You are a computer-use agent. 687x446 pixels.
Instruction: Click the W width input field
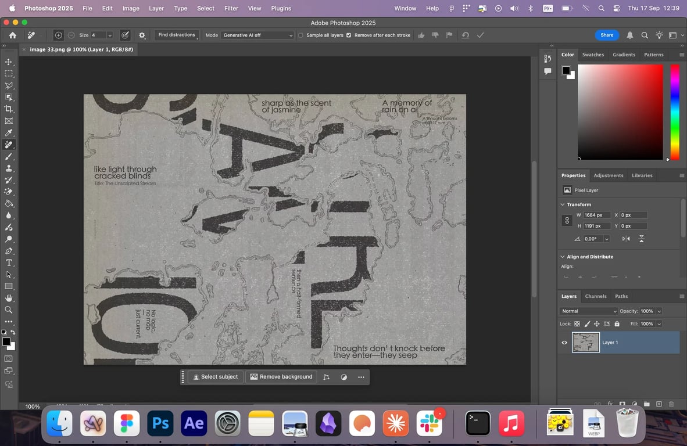[x=597, y=215]
